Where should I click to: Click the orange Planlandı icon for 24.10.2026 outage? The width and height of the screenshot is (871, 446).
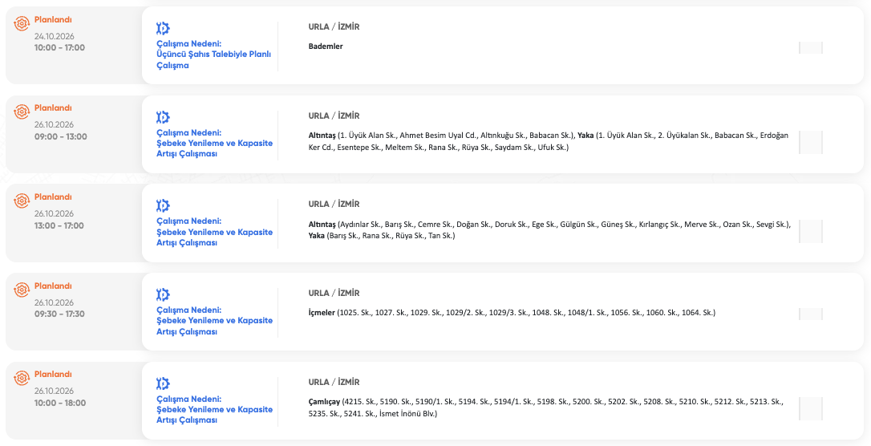tap(21, 22)
